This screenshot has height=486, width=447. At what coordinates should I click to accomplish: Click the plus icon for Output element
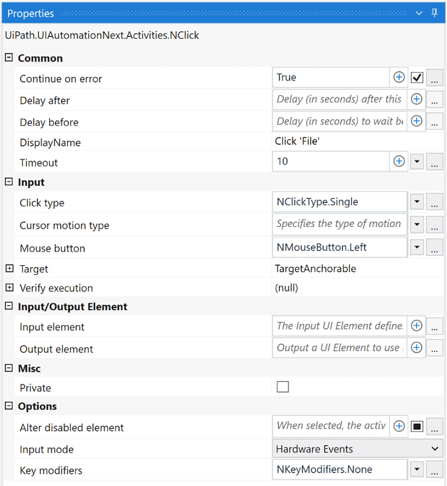pyautogui.click(x=416, y=348)
